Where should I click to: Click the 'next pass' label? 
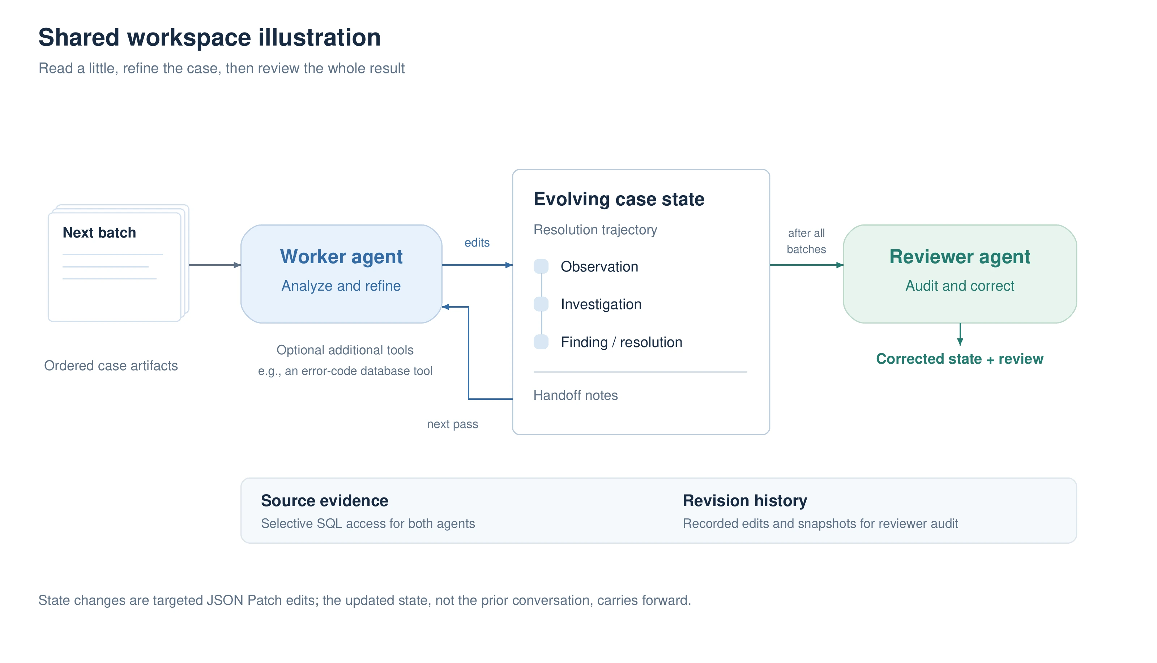(452, 424)
